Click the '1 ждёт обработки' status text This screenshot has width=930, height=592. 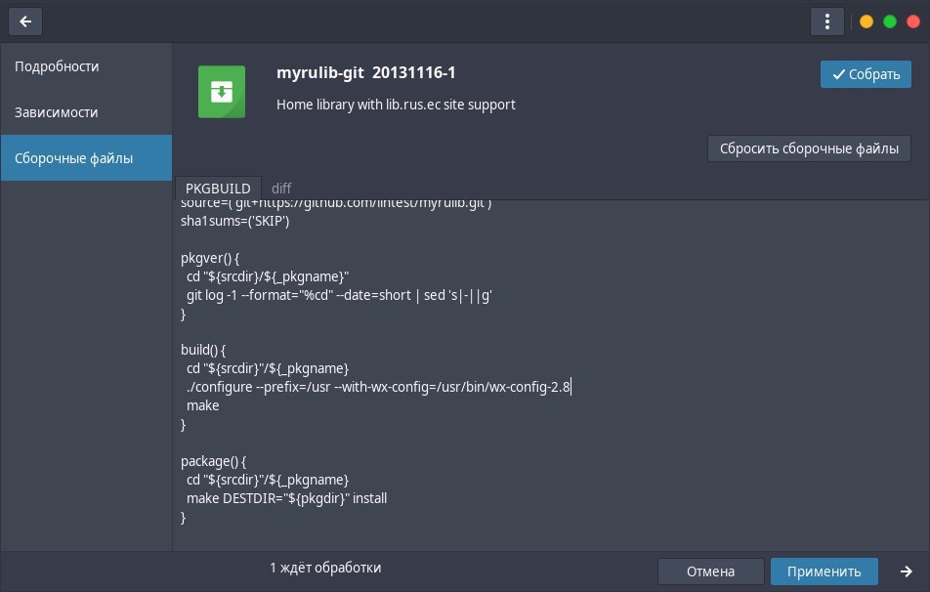tap(325, 567)
